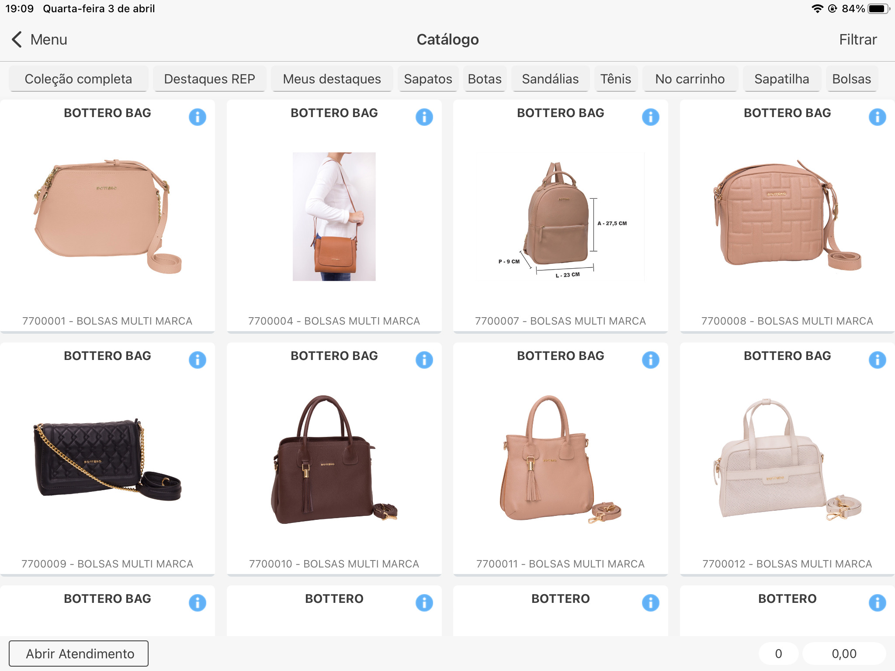Open the Filtrar filter options
This screenshot has width=895, height=671.
pyautogui.click(x=857, y=39)
